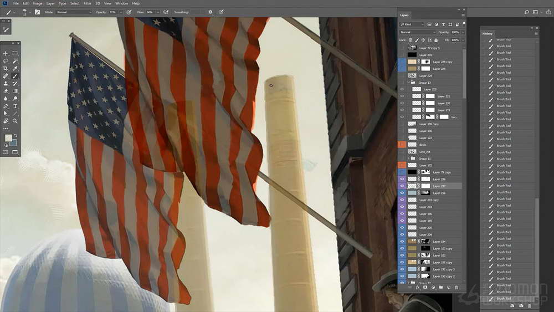Select the Move tool
Screen dimensions: 554x312
pyautogui.click(x=6, y=53)
